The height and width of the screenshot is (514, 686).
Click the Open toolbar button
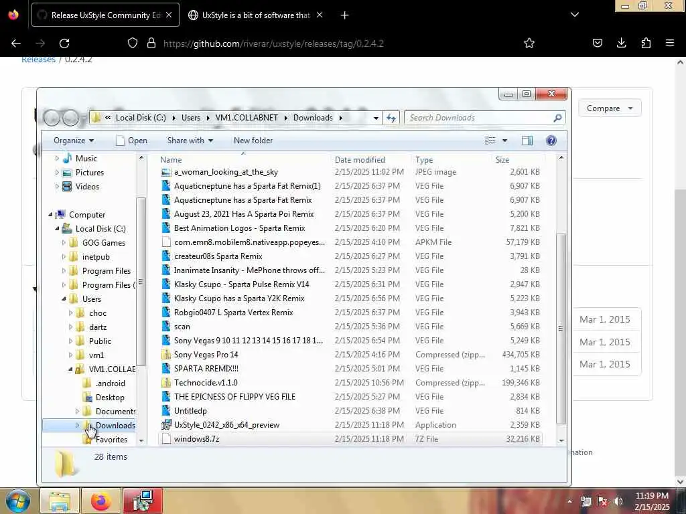pyautogui.click(x=131, y=141)
